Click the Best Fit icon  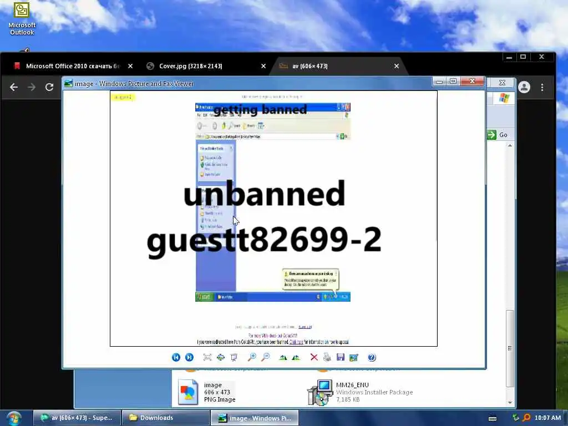[207, 358]
